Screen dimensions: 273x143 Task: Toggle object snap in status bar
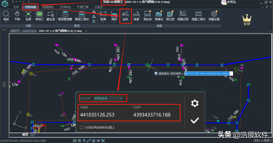[x=94, y=141]
